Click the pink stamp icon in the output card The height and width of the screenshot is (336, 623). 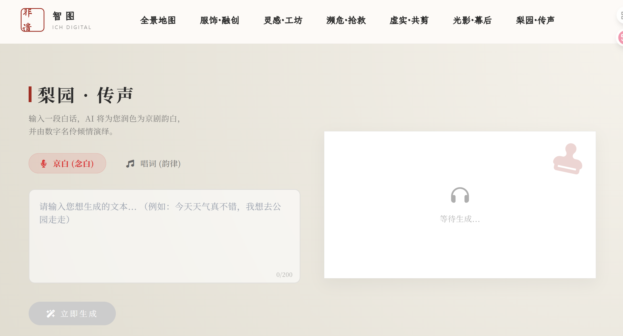tap(567, 159)
